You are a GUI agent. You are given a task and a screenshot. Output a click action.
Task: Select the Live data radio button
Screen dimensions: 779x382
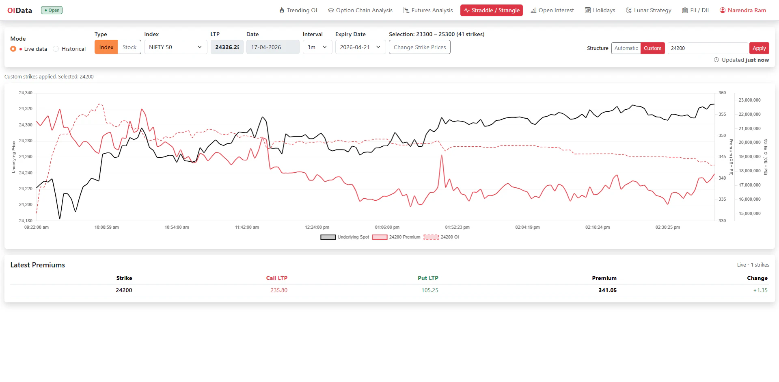click(x=13, y=49)
